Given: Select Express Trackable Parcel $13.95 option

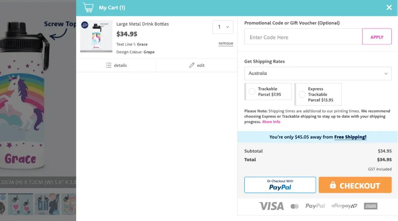Looking at the screenshot, I should coord(302,94).
